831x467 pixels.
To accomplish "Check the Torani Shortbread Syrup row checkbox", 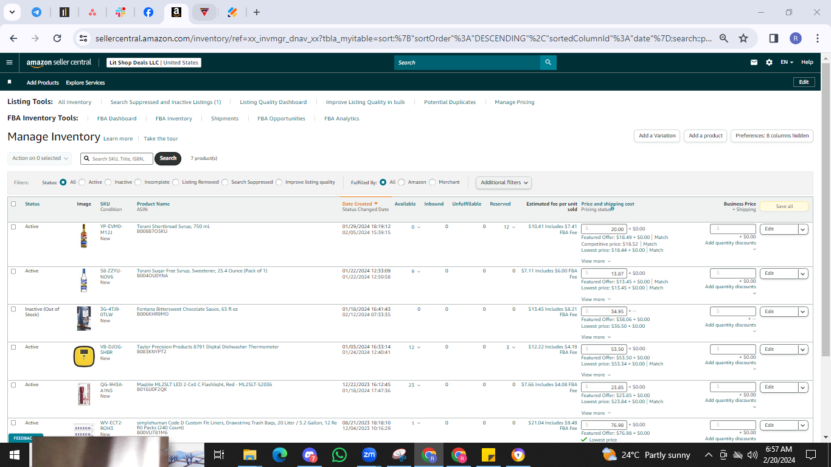I will (x=13, y=227).
